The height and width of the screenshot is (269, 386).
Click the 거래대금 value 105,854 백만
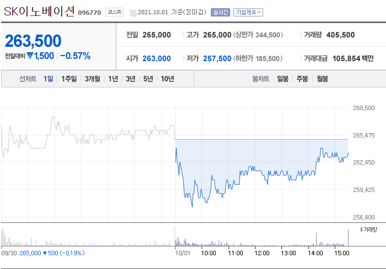click(353, 58)
